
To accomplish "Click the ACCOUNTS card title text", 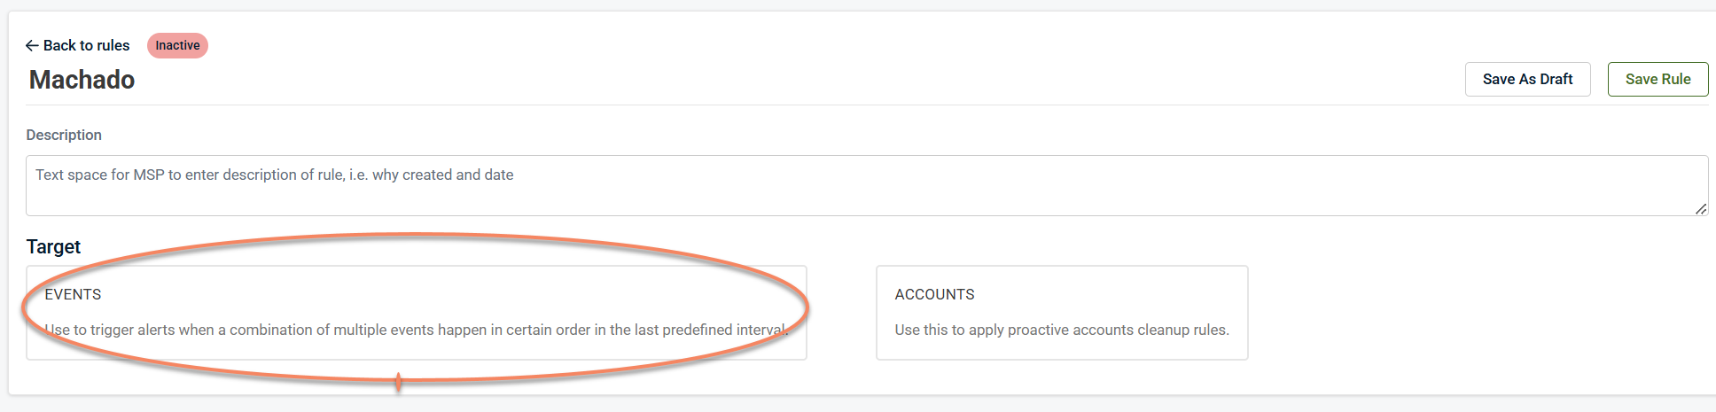I will coord(934,294).
